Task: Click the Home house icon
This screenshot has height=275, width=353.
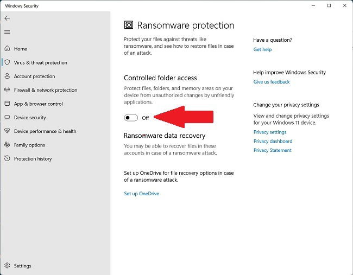Action: pyautogui.click(x=8, y=49)
